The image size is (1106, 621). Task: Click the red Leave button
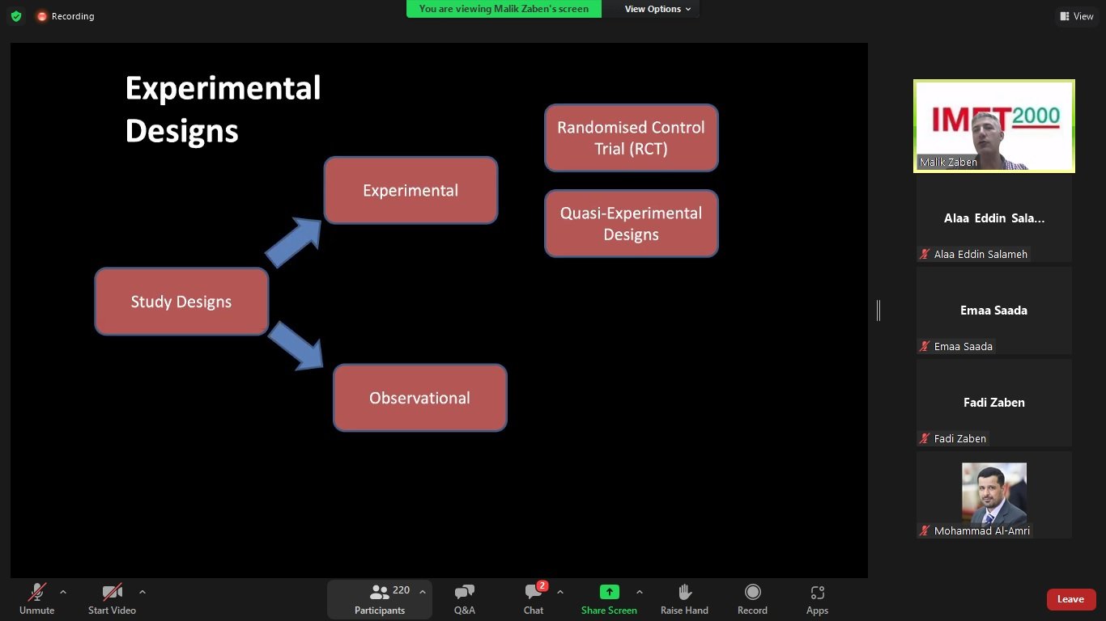click(1070, 599)
